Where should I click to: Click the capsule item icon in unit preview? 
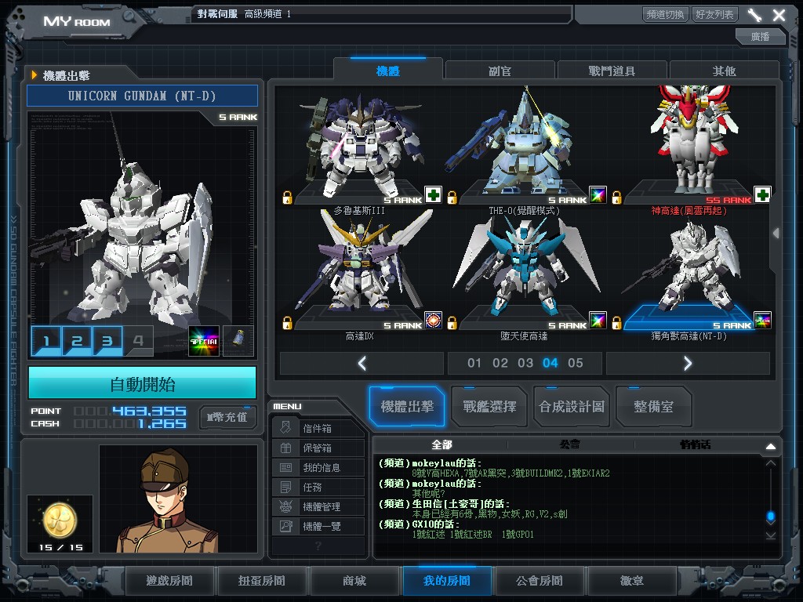coord(238,341)
